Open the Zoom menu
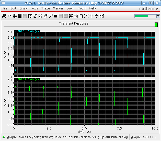The width and height of the screenshot is (161, 141). 71,8
